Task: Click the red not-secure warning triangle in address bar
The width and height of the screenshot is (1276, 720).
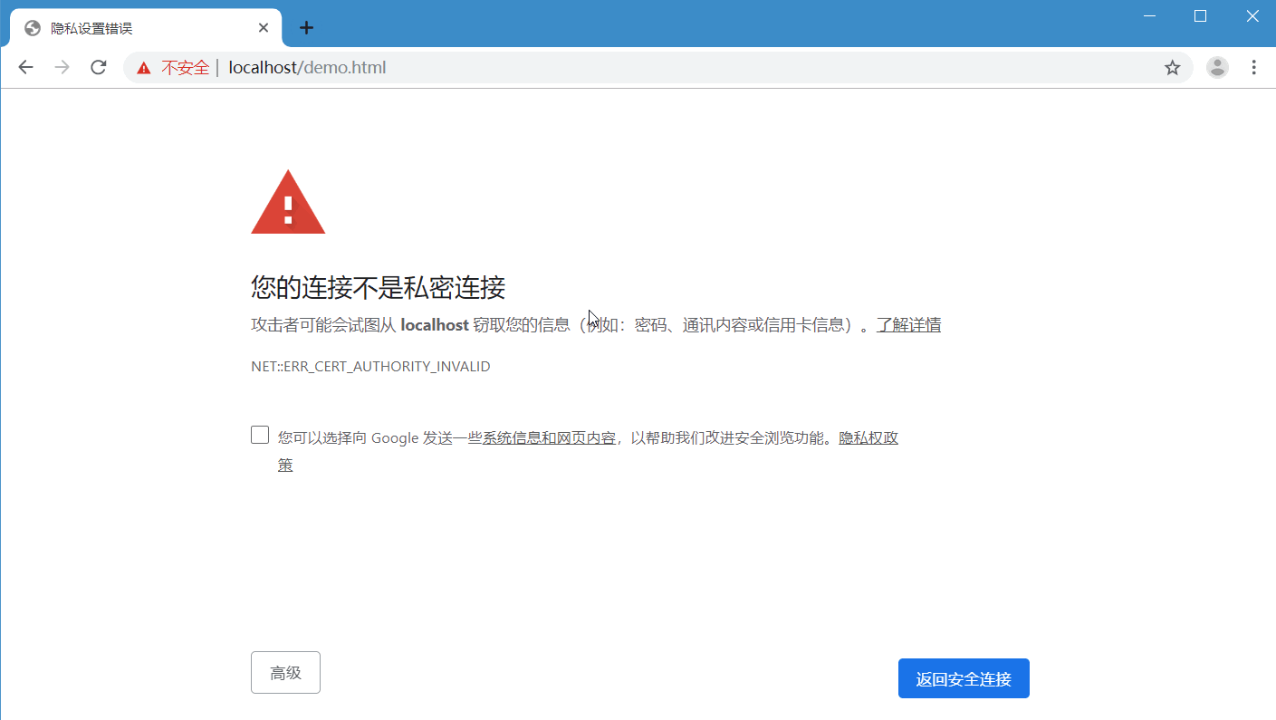Action: 143,68
